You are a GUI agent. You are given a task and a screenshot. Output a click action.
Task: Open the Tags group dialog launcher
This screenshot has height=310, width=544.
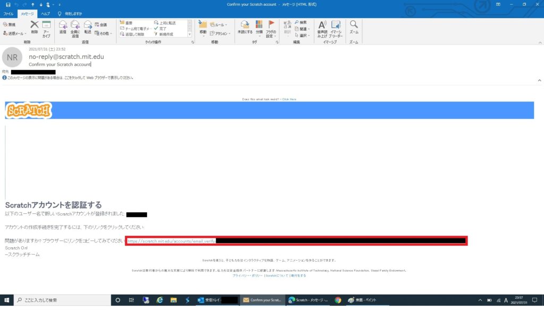click(277, 42)
